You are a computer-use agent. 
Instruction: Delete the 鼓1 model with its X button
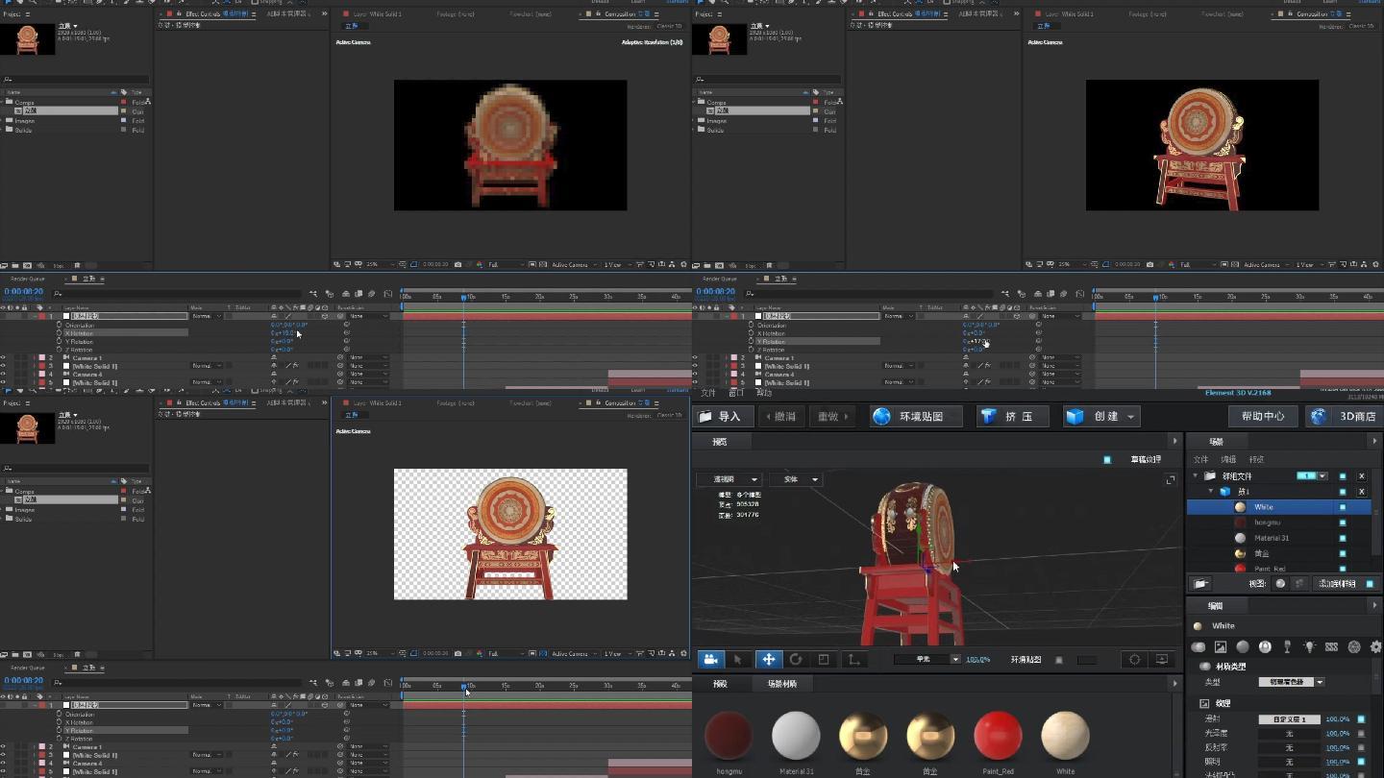coord(1361,492)
